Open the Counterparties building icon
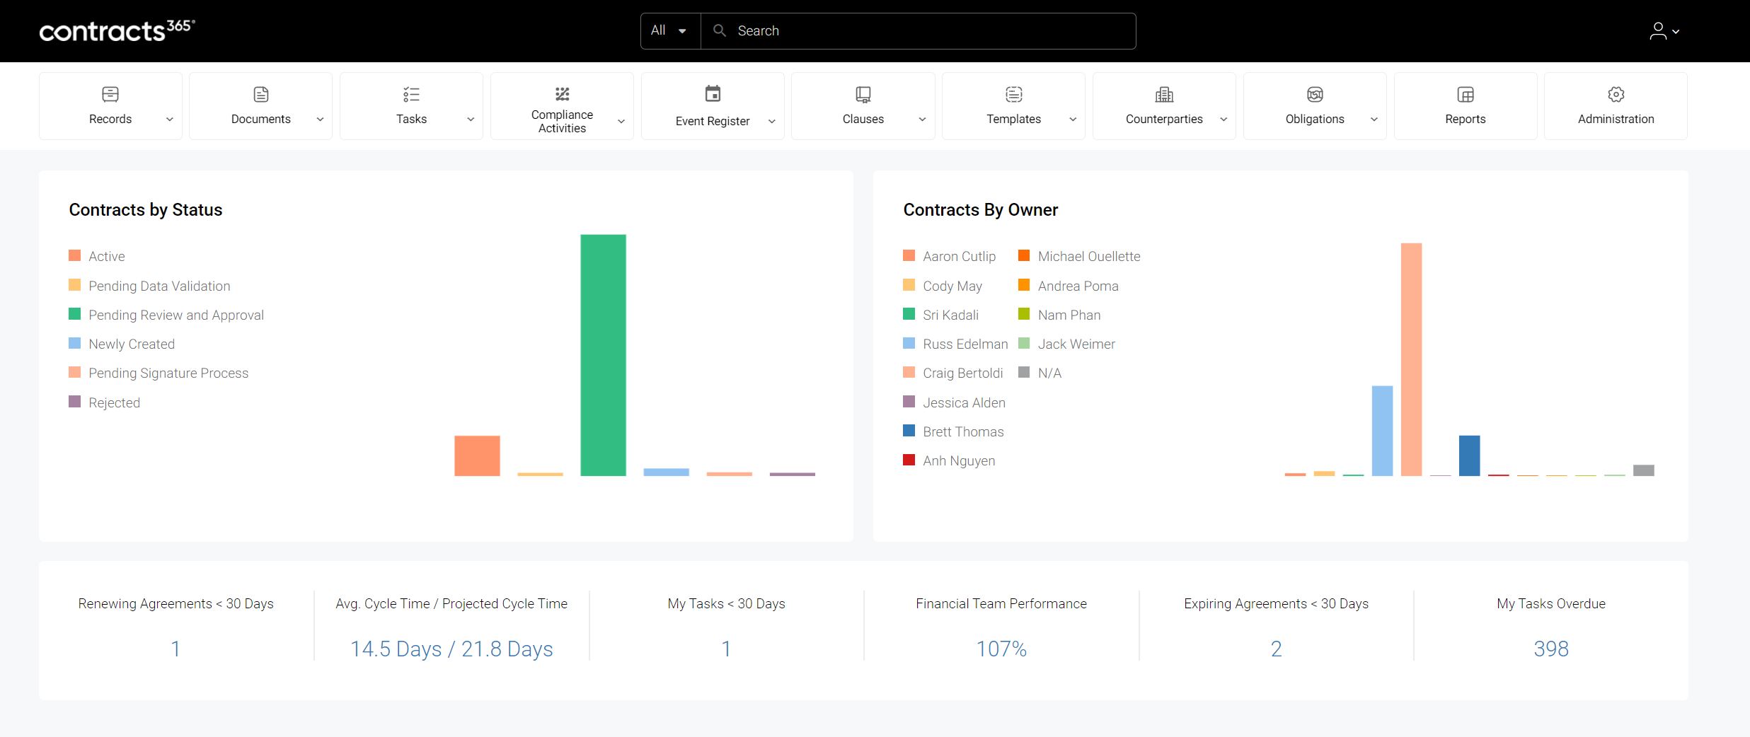Viewport: 1750px width, 737px height. click(1163, 94)
